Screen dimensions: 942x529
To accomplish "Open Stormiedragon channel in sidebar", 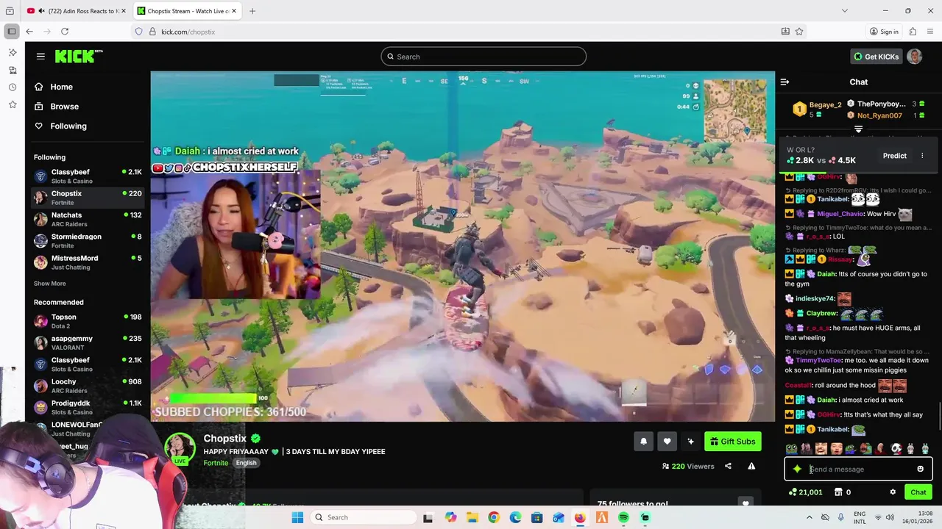I will [88, 241].
